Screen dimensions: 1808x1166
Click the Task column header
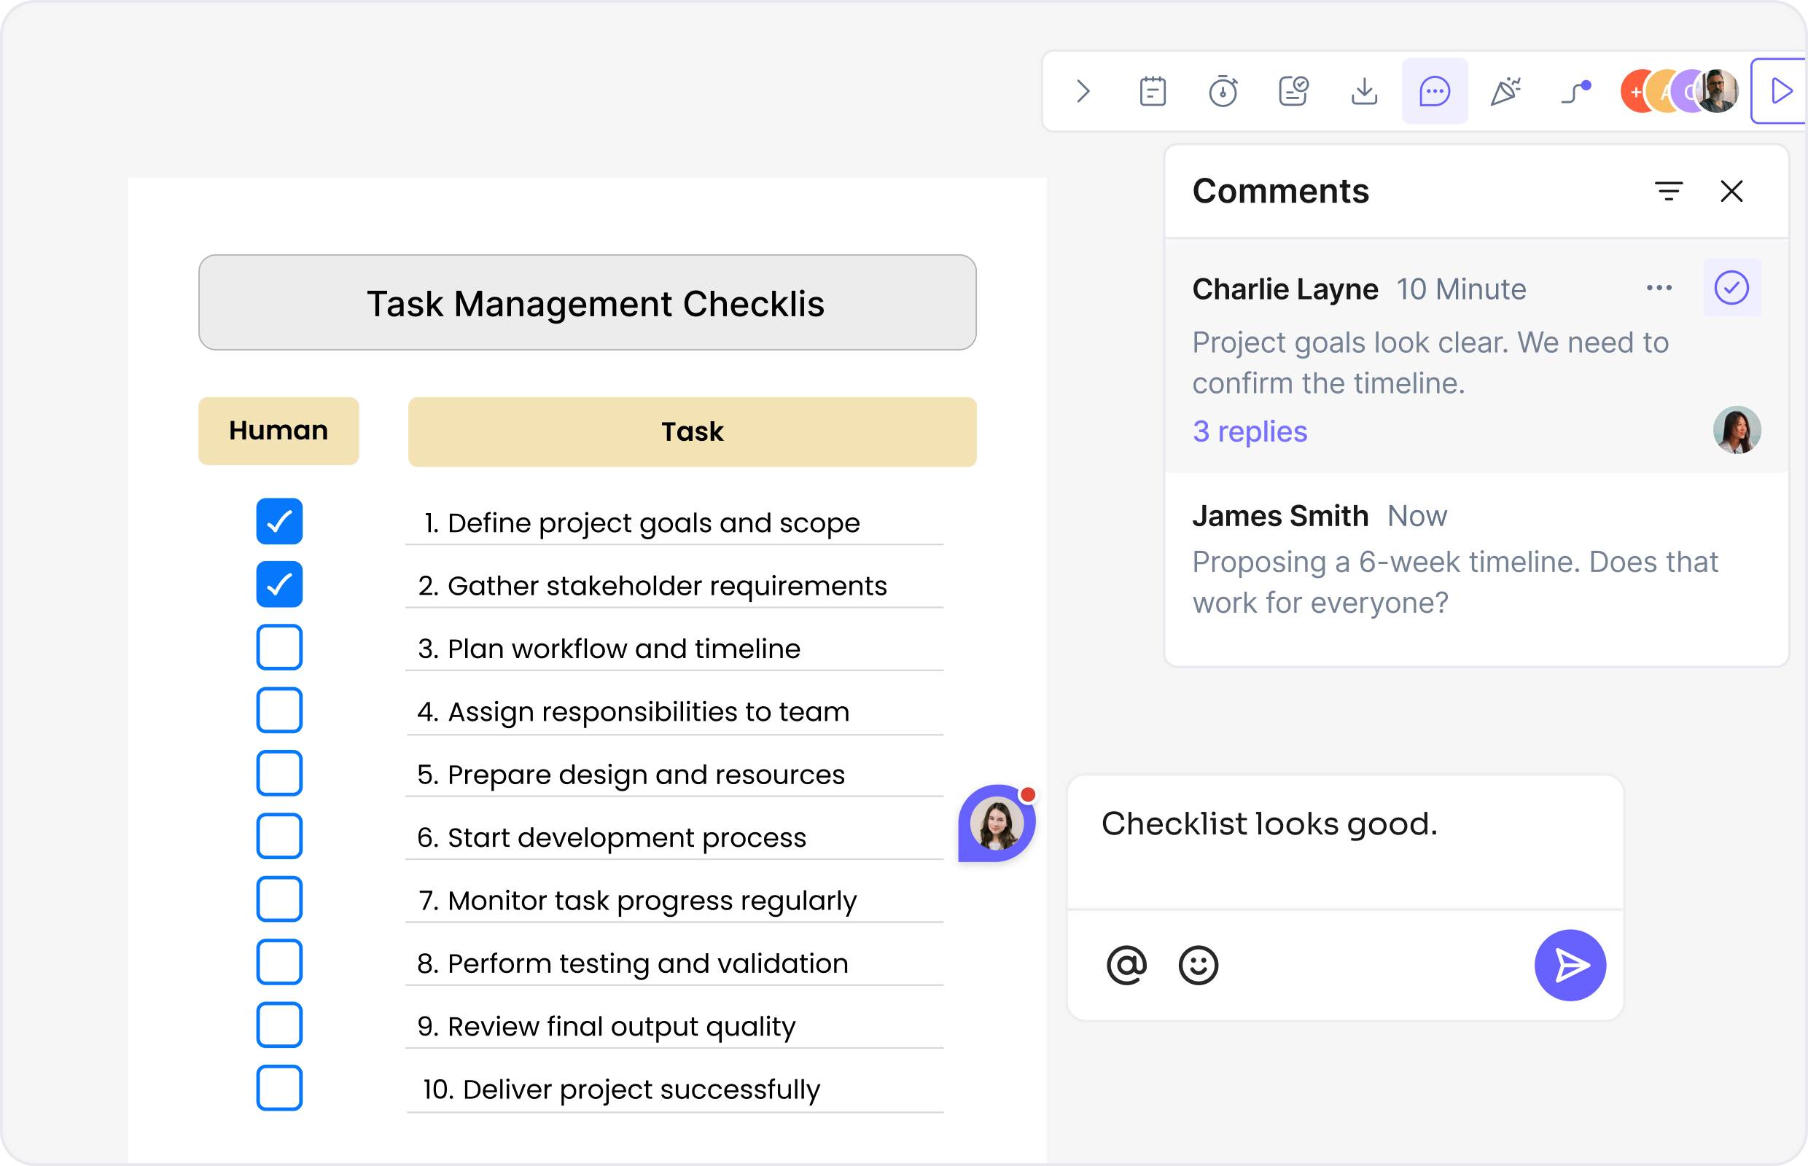coord(692,431)
